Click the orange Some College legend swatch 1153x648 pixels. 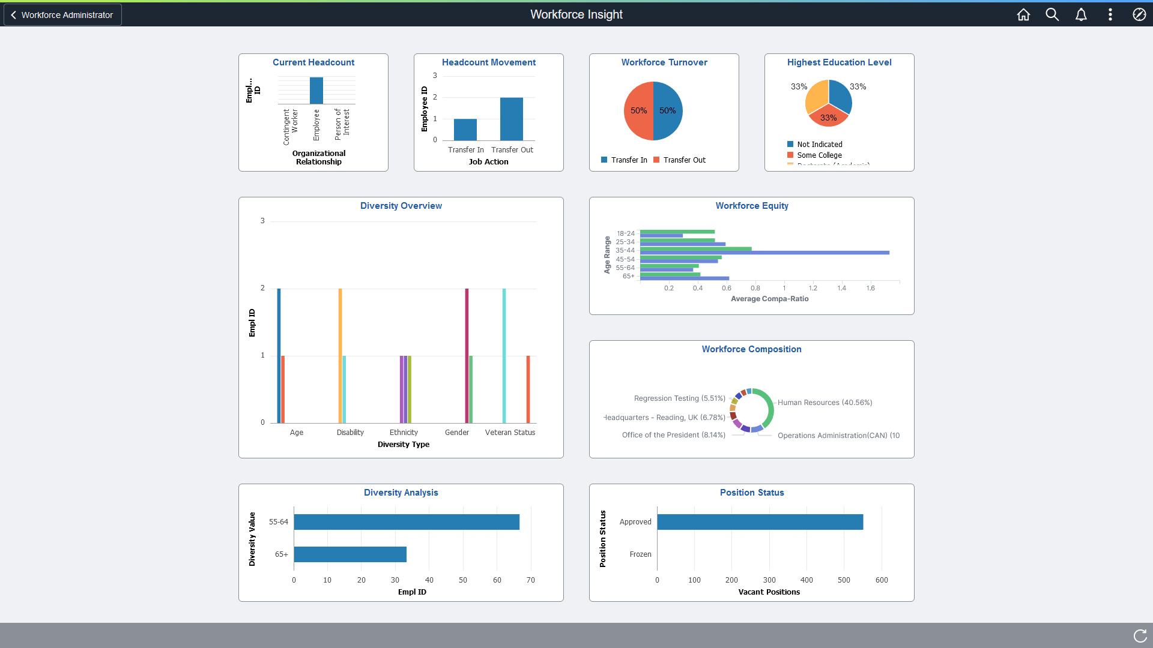tap(790, 155)
